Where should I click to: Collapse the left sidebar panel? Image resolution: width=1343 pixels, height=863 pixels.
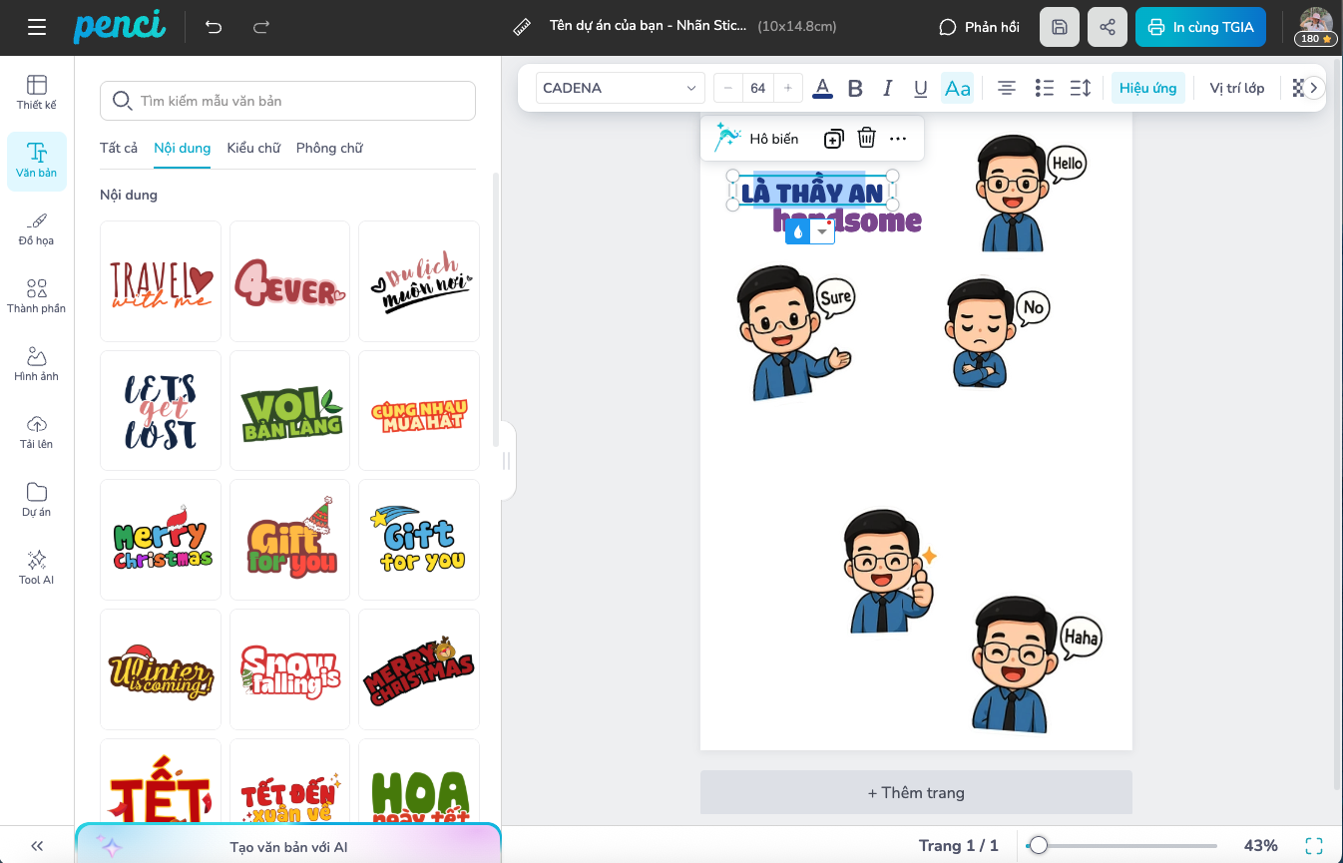pyautogui.click(x=37, y=845)
